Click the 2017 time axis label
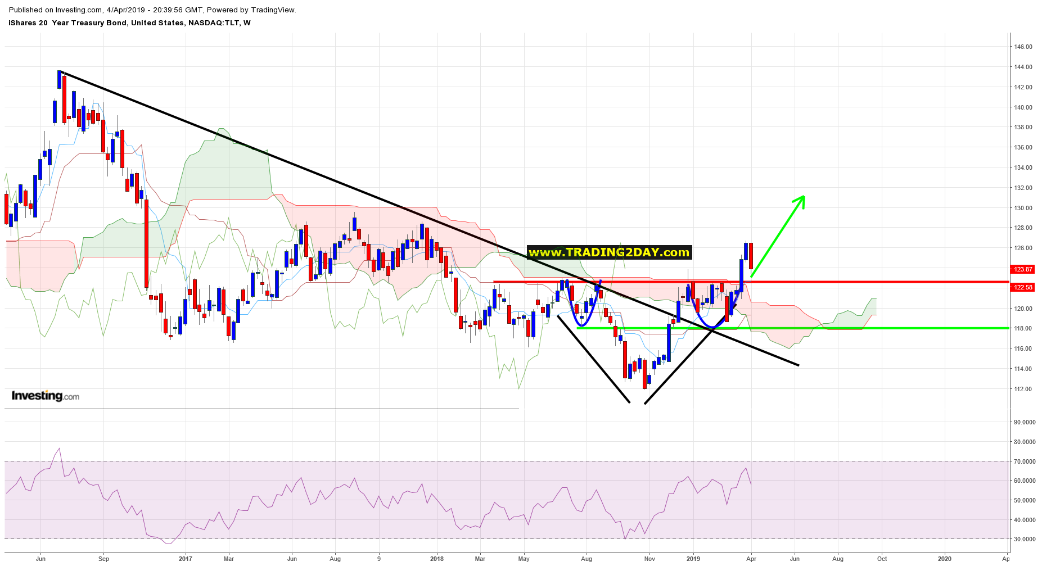This screenshot has height=566, width=1042. pos(185,559)
